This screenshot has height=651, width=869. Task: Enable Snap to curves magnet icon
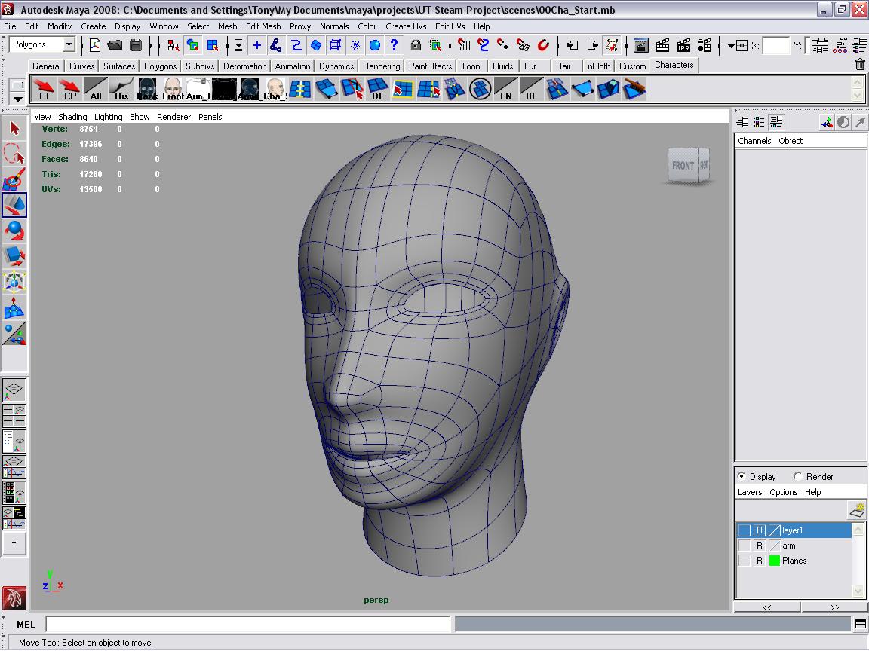coord(484,45)
